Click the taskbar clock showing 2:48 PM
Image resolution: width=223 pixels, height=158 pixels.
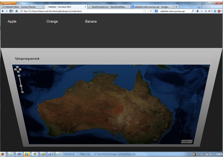coord(219,154)
